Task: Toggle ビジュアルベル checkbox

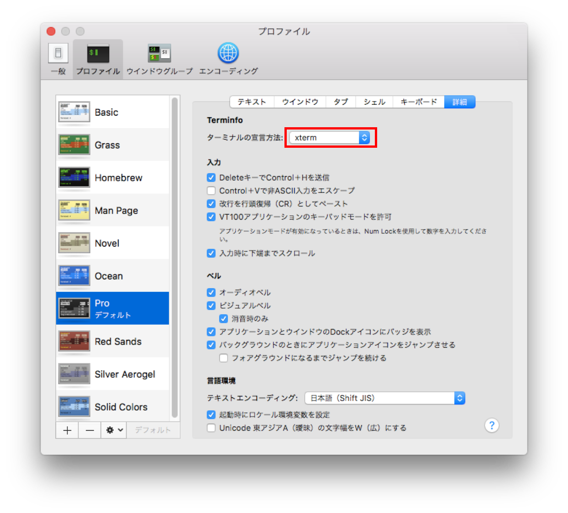Action: click(211, 306)
